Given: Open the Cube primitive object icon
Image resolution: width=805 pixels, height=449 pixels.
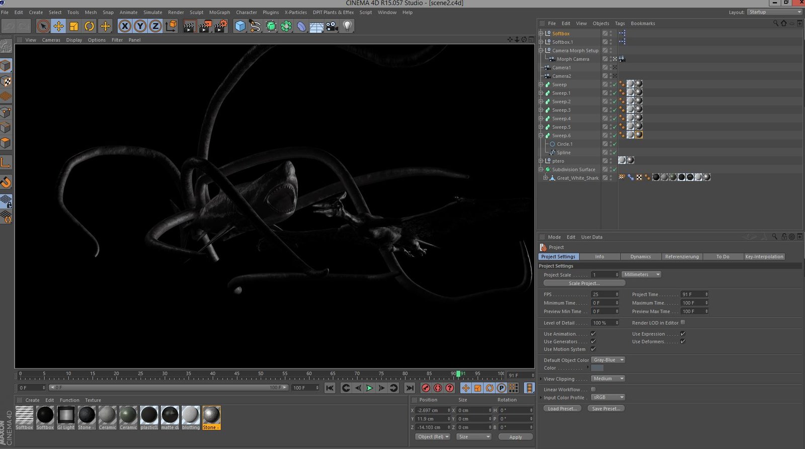Looking at the screenshot, I should (x=240, y=26).
